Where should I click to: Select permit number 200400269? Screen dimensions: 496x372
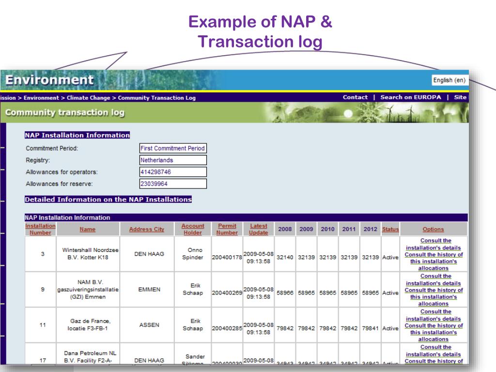click(227, 293)
